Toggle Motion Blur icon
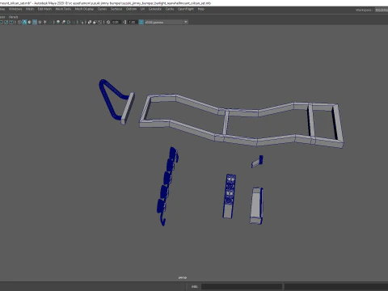This screenshot has height=291, width=388. 63,22
